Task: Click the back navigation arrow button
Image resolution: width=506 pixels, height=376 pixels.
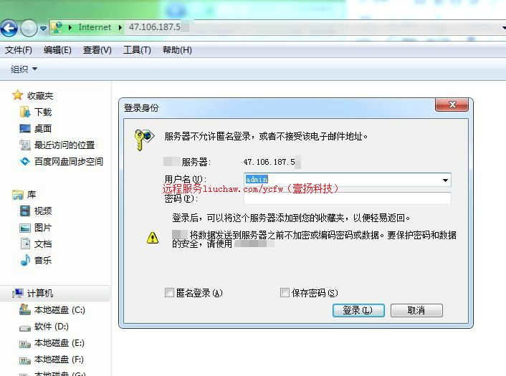Action: pyautogui.click(x=9, y=28)
